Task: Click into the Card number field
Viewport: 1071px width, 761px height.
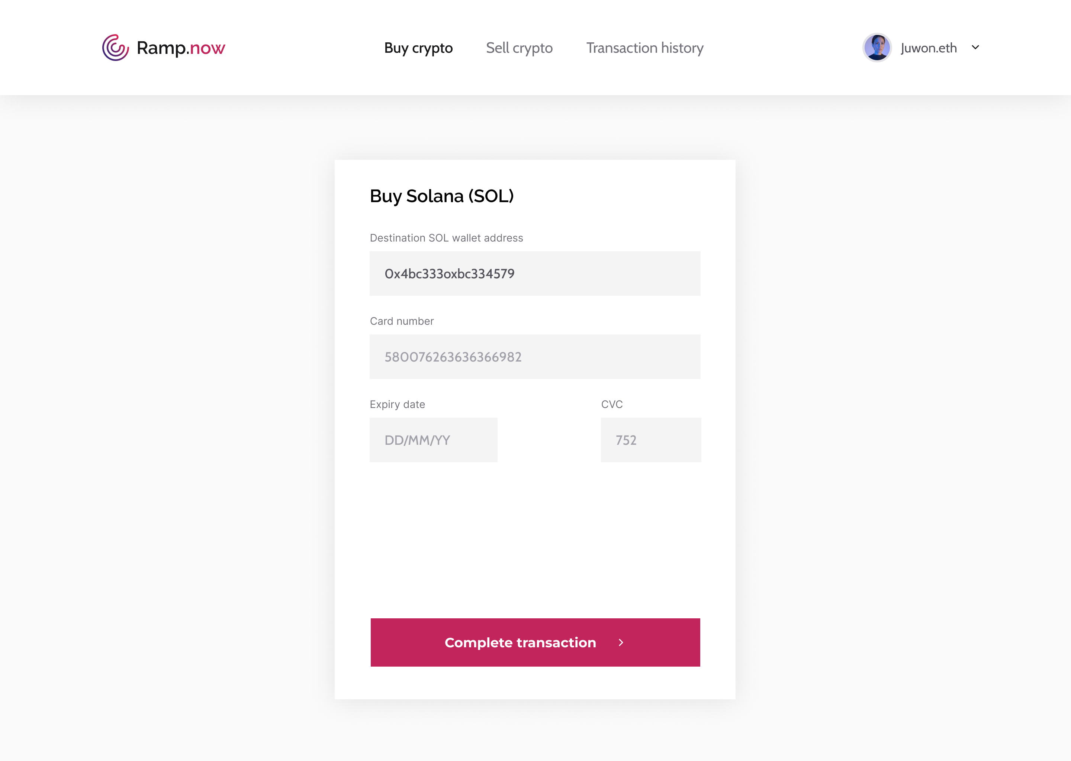Action: point(534,357)
